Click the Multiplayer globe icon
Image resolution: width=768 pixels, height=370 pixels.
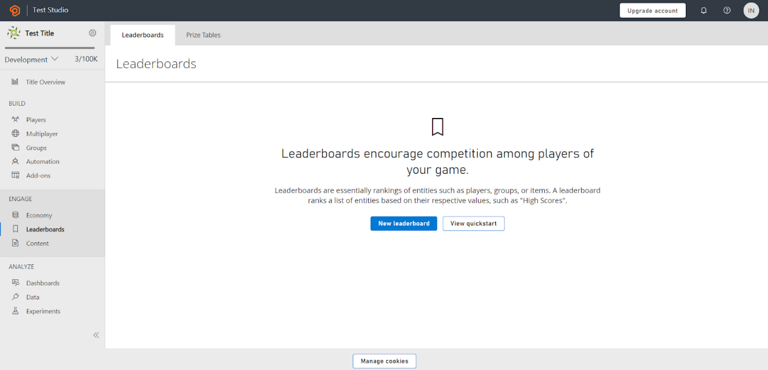pyautogui.click(x=15, y=134)
